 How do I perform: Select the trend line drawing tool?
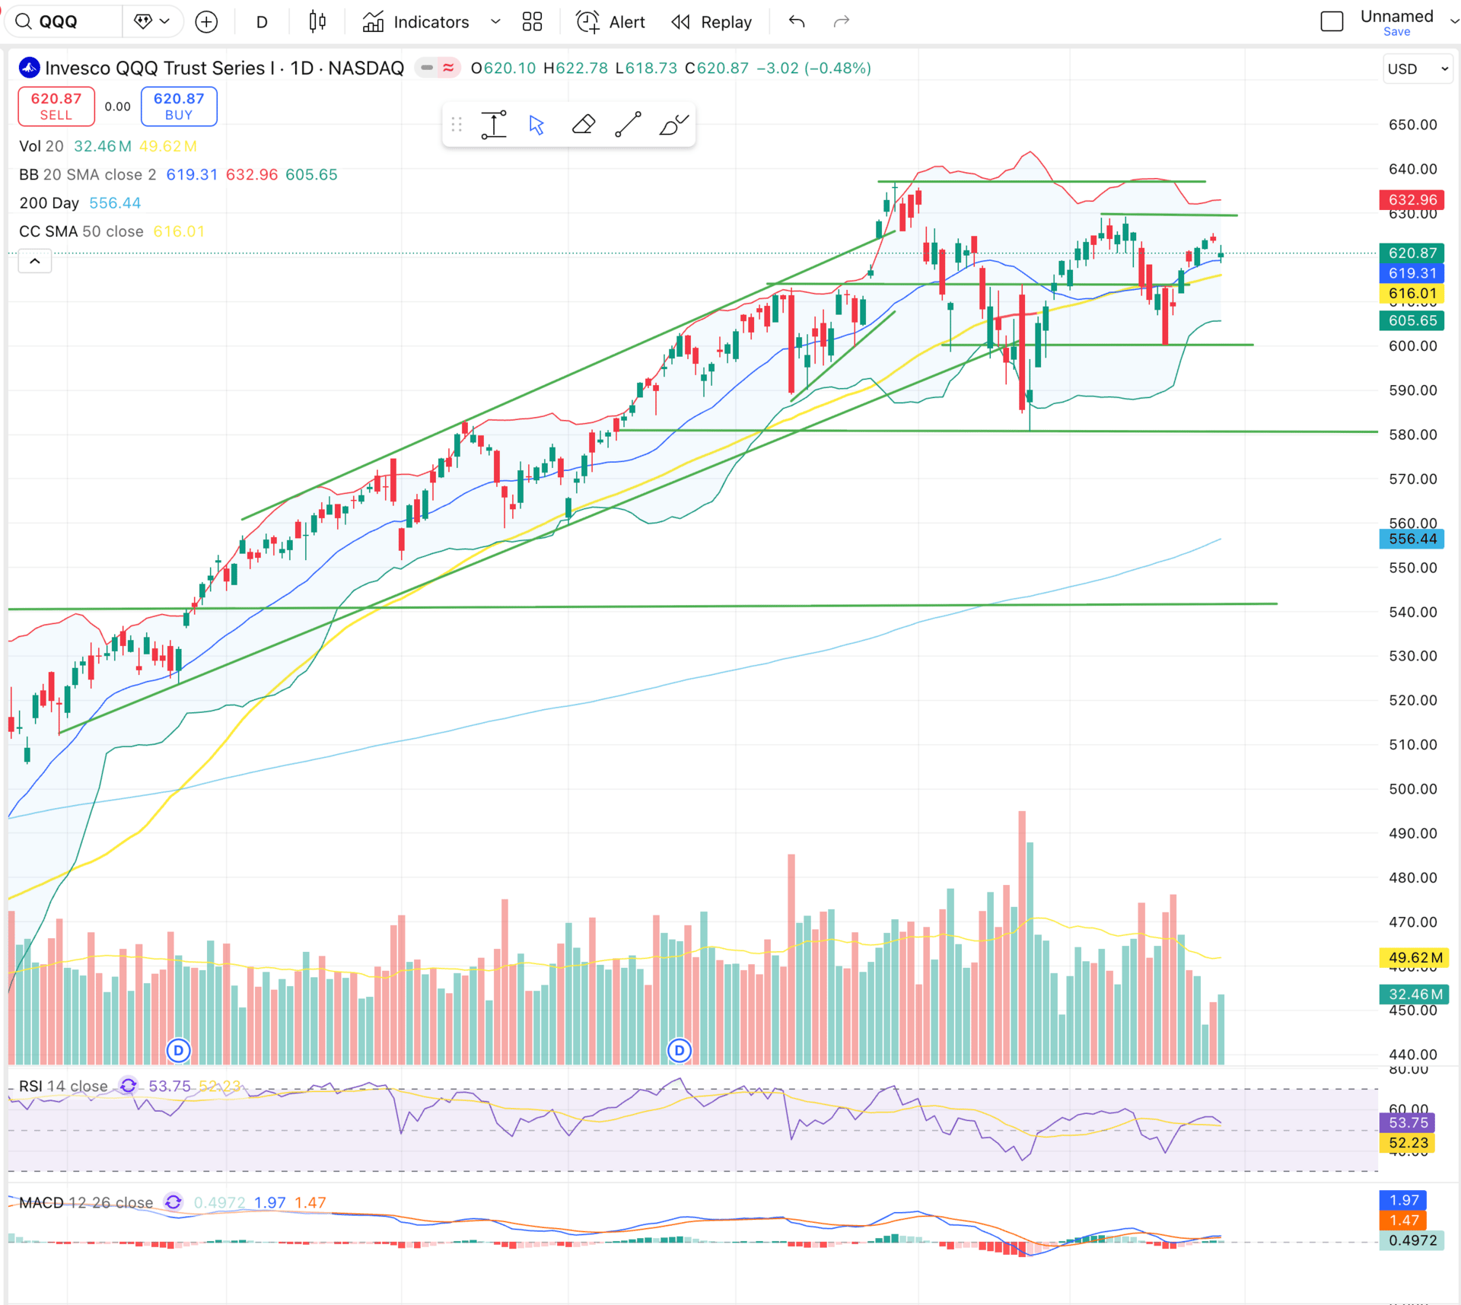coord(628,125)
